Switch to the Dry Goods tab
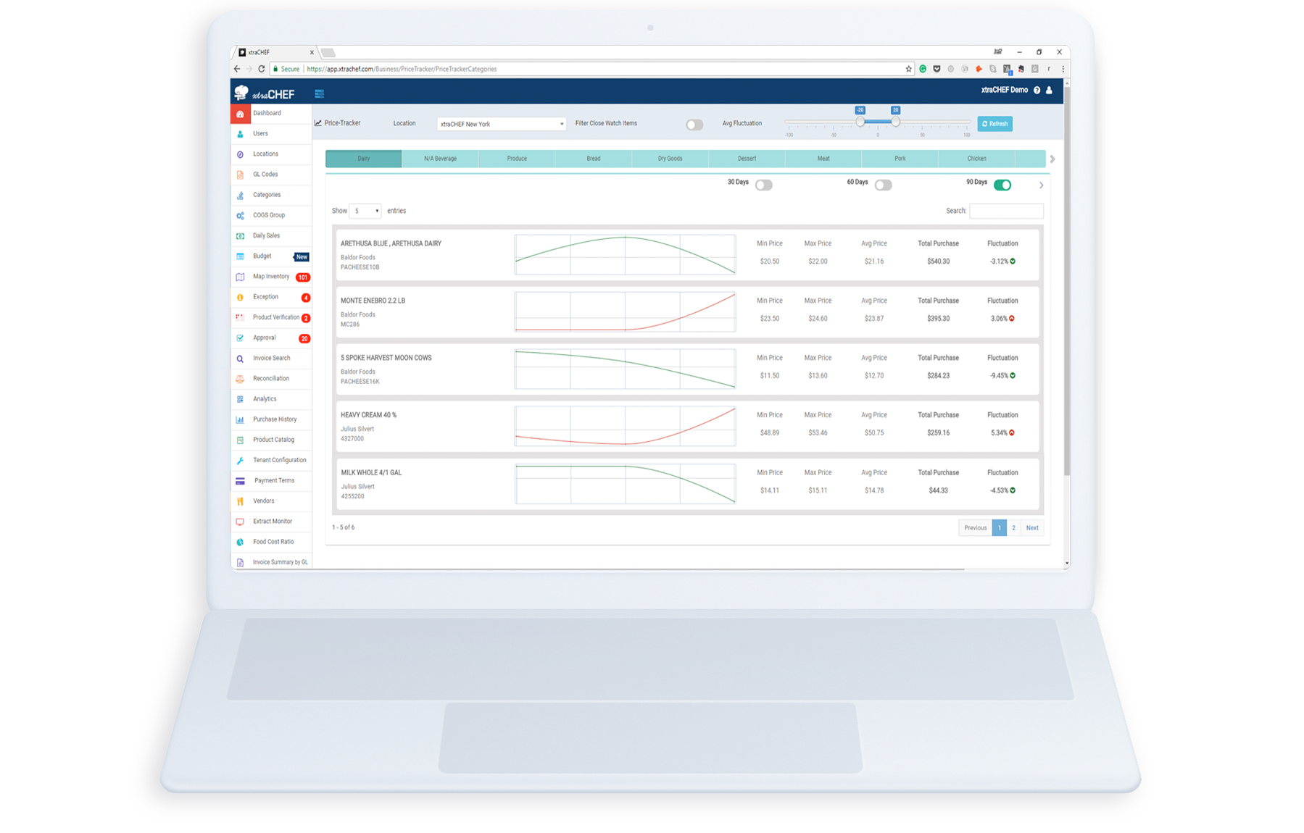 tap(670, 159)
